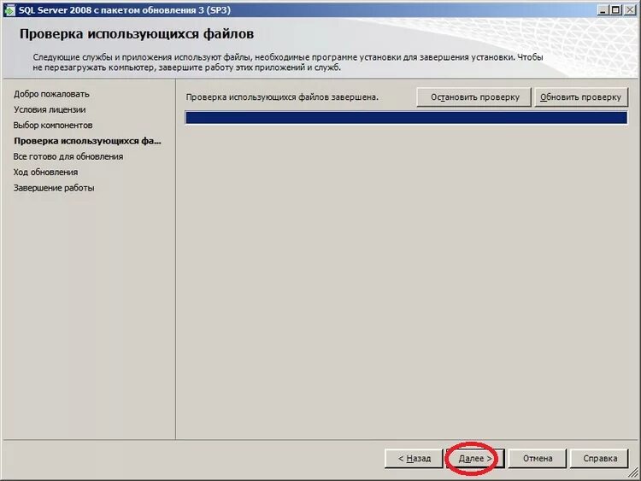The image size is (641, 481).
Task: Click the heading Проверка использующихся файлов
Action: (x=137, y=34)
